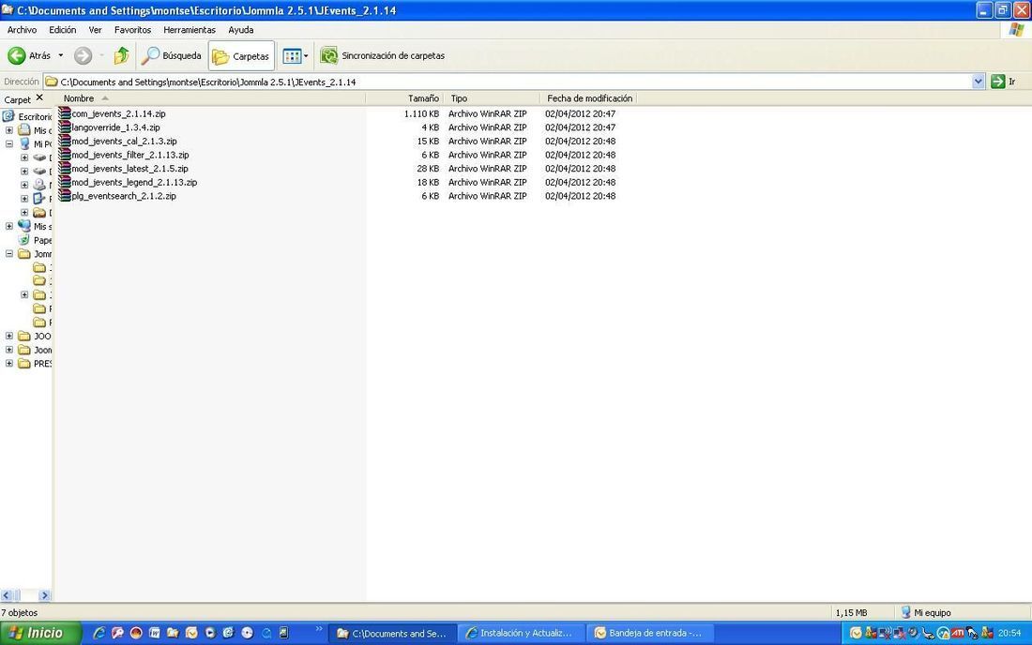Select the Mi PC computer icon
Screen dimensions: 1032x645
[24, 143]
